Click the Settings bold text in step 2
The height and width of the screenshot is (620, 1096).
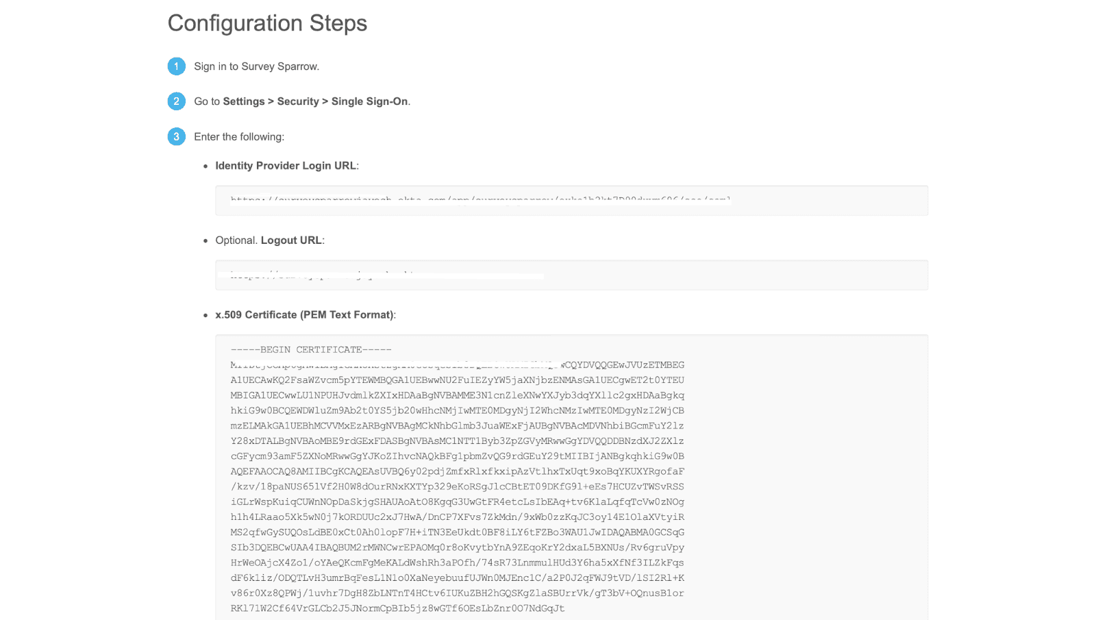pos(243,101)
